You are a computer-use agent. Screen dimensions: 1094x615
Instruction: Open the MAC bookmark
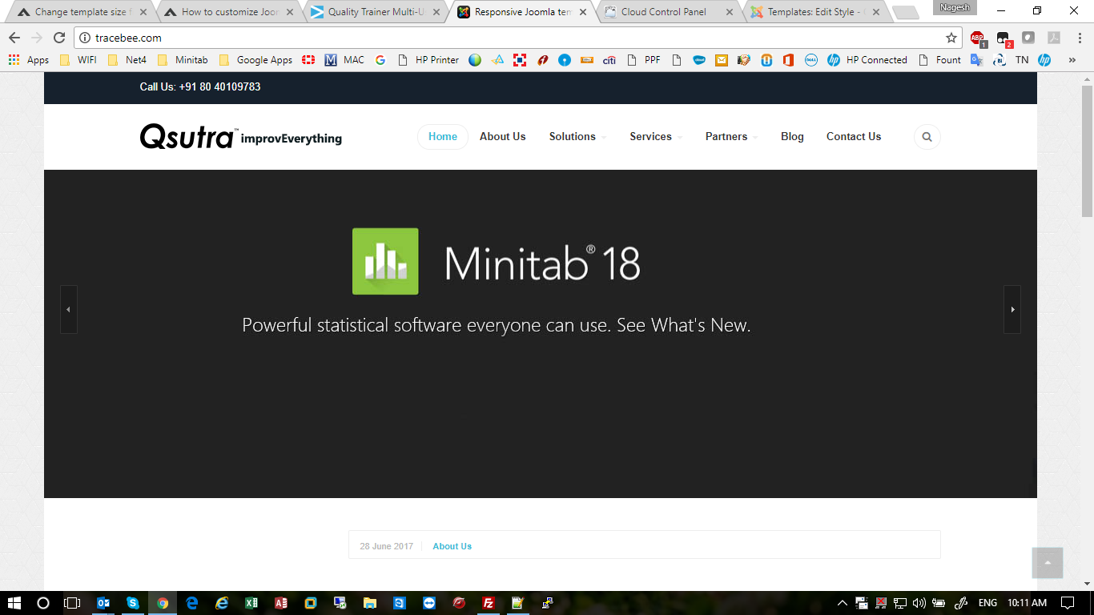(x=344, y=60)
